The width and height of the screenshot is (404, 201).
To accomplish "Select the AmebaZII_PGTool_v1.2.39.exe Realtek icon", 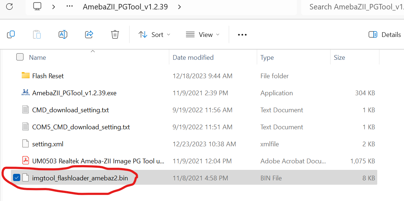I will click(x=26, y=93).
